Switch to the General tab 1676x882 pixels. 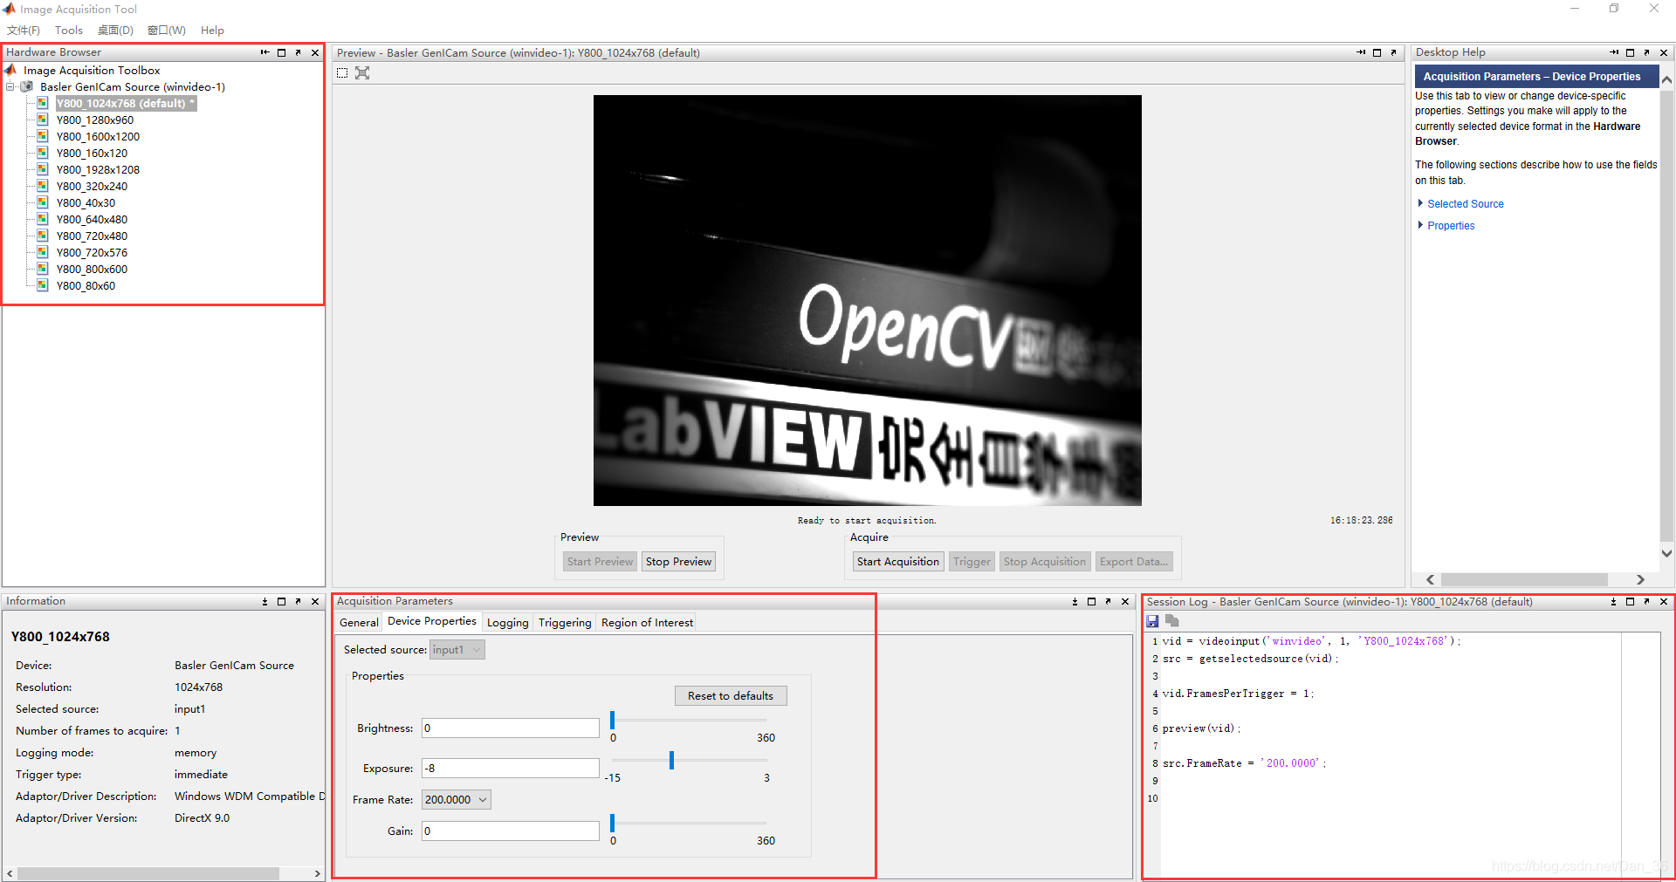359,622
